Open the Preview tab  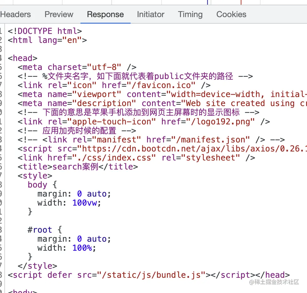coord(59,14)
